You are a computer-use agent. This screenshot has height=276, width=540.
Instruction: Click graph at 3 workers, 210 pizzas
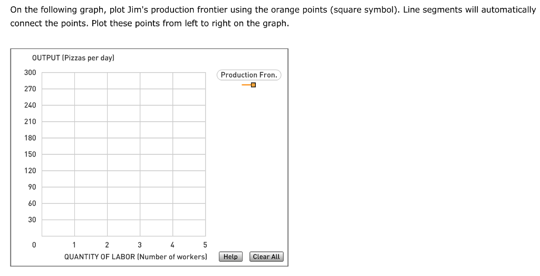click(140, 122)
